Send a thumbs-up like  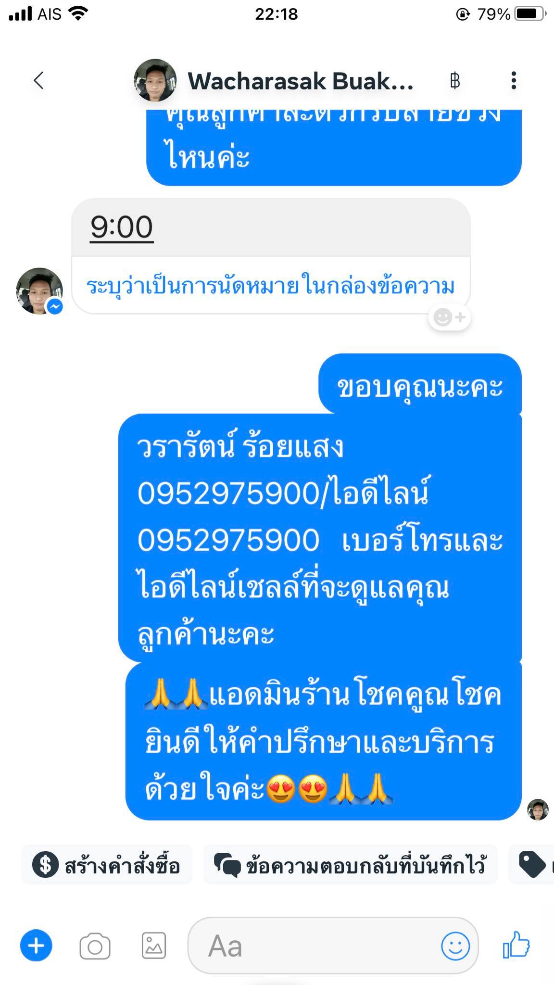coord(516,944)
